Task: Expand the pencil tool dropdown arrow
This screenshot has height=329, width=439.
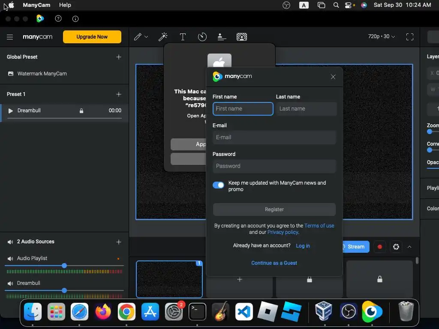Action: 146,37
